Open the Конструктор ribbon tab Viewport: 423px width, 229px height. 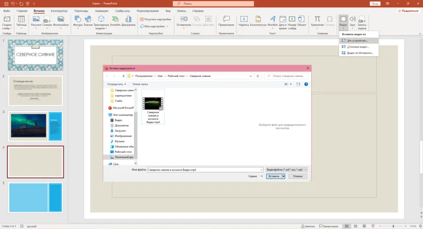pos(59,10)
